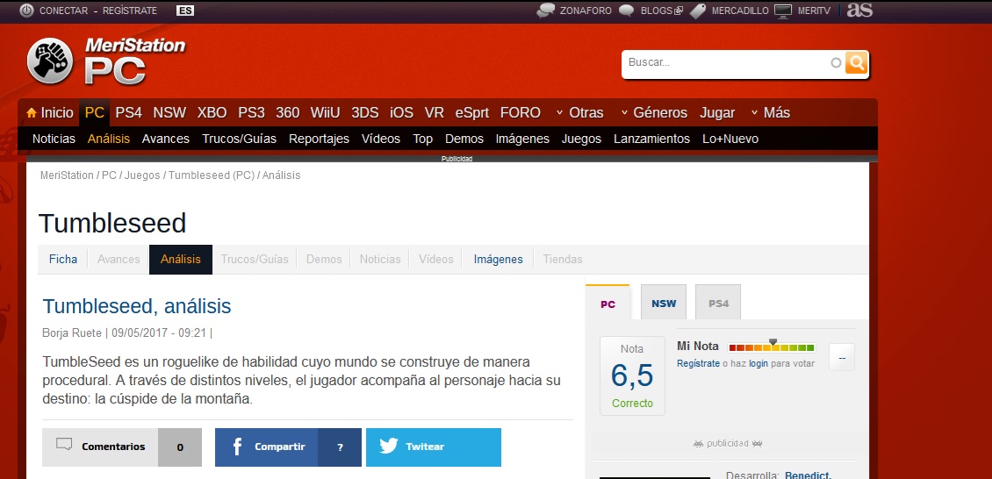This screenshot has width=992, height=479.
Task: Open the Top submenu item
Action: pos(422,139)
